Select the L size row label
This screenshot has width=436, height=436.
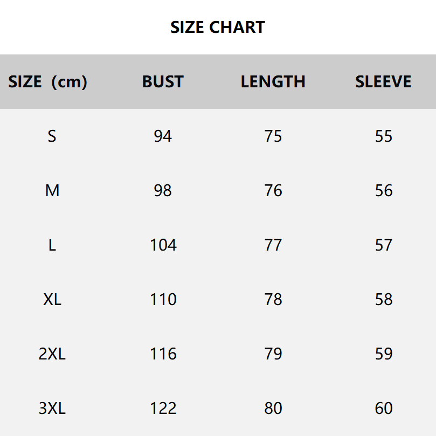52,245
